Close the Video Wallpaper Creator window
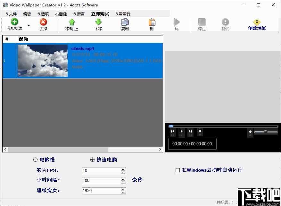The image size is (281, 206). (273, 5)
